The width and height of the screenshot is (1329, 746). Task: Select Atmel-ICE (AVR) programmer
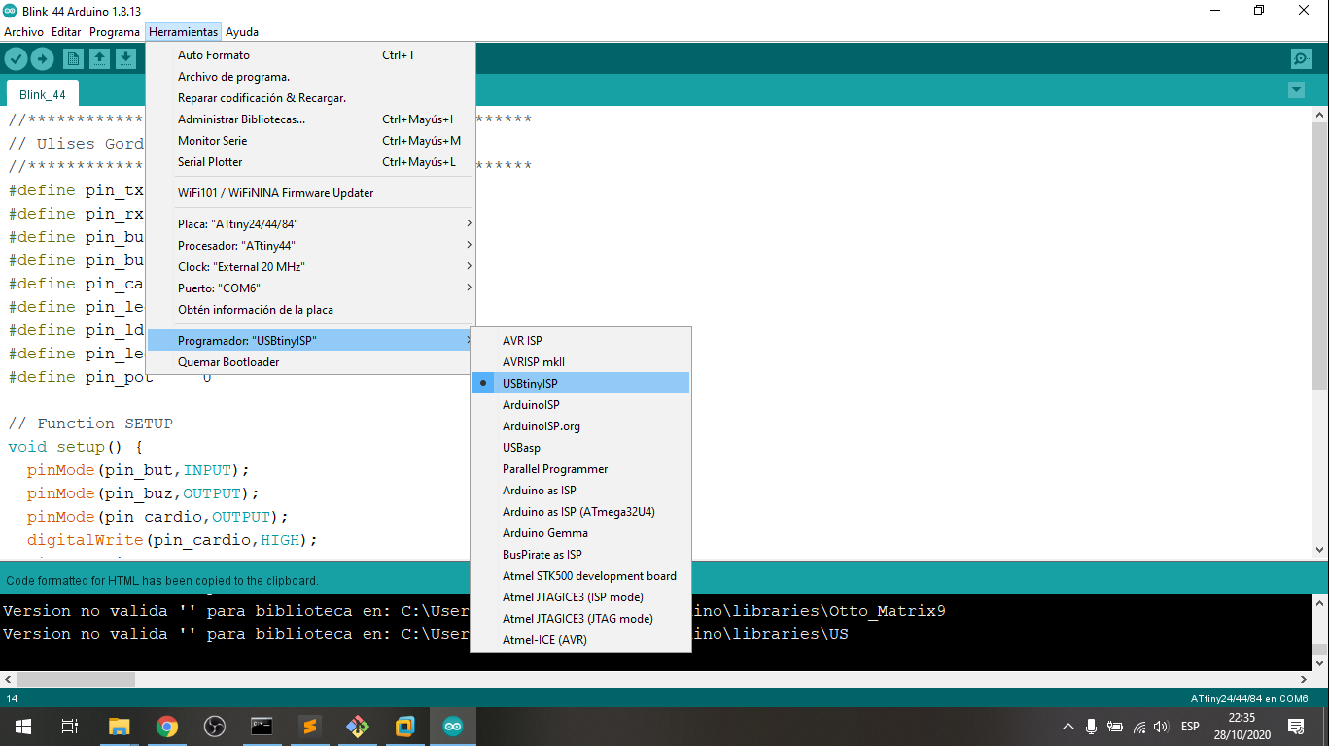pyautogui.click(x=580, y=640)
